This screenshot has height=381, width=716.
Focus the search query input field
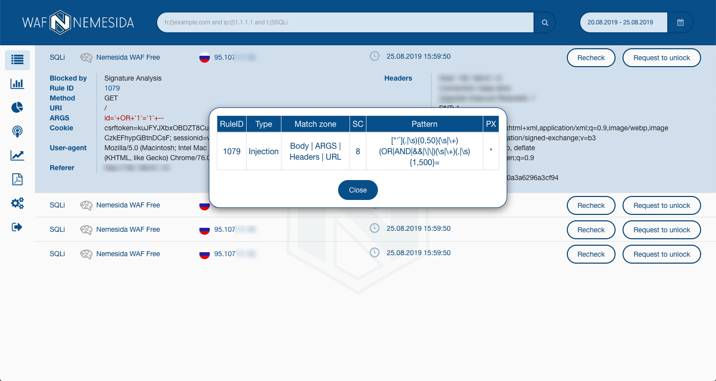pos(346,22)
